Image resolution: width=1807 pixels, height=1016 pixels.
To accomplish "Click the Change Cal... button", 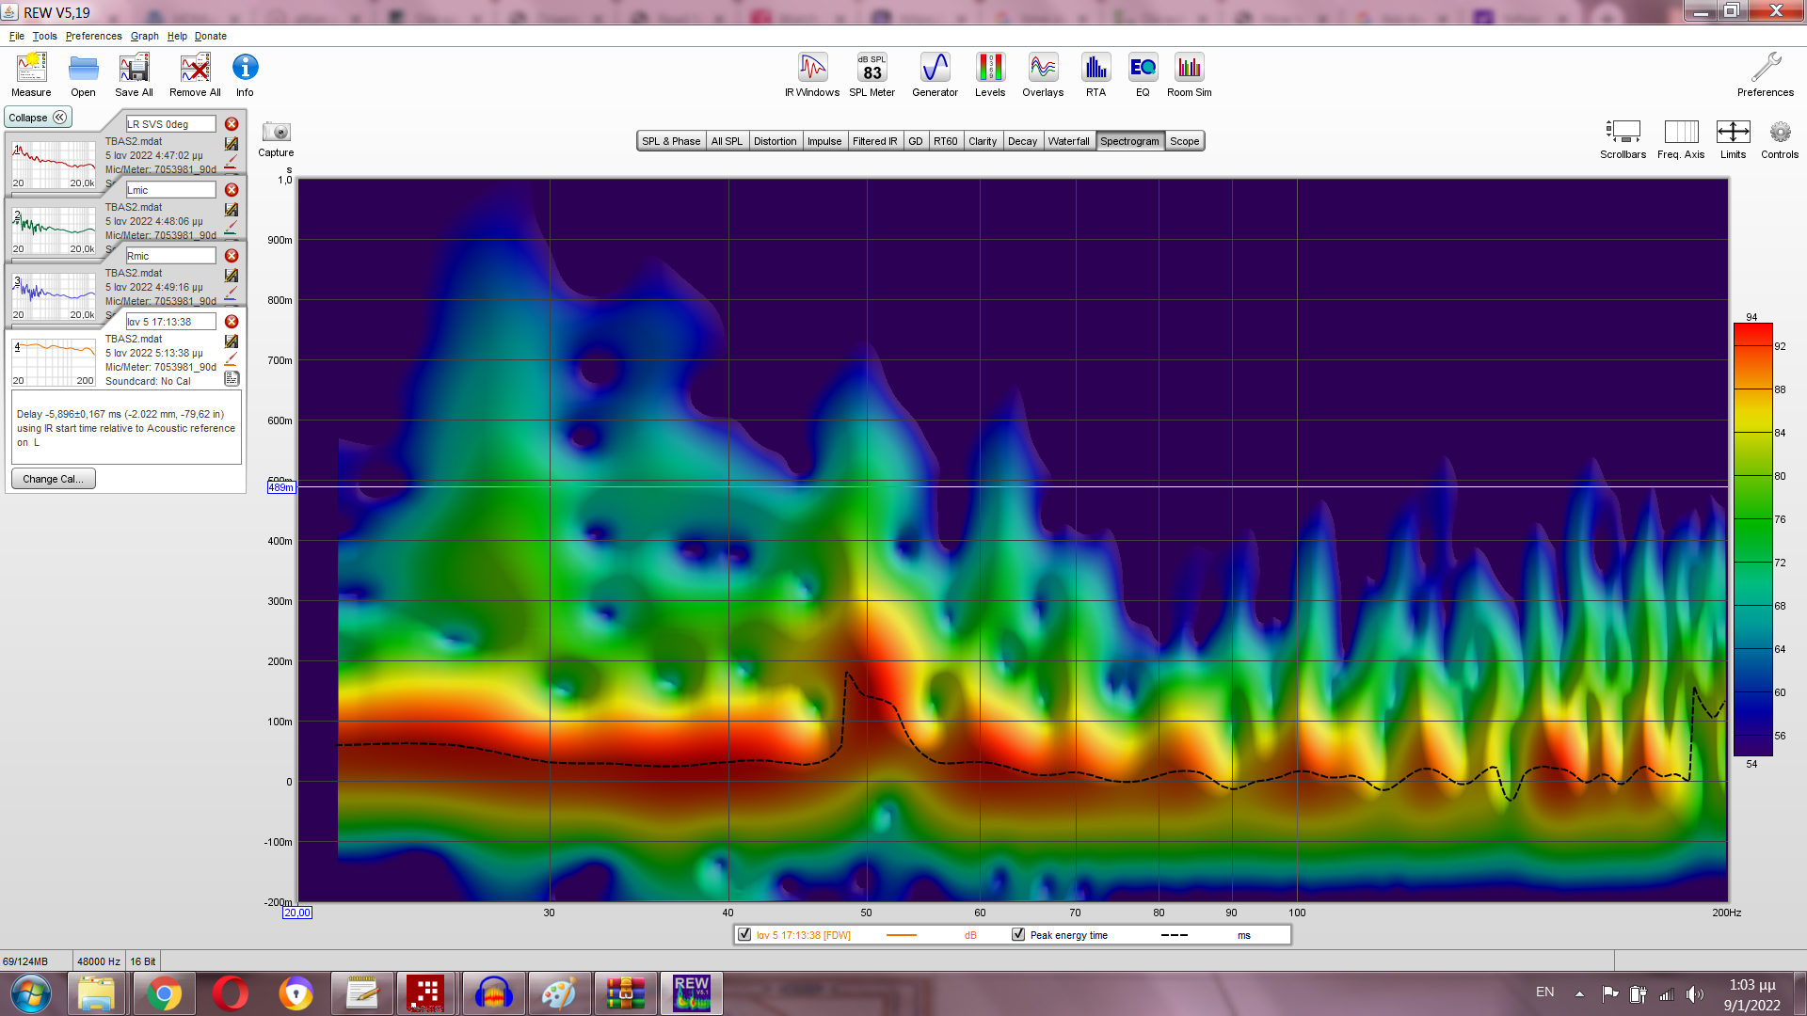I will [x=53, y=479].
